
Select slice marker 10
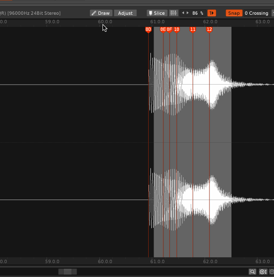[x=176, y=30]
